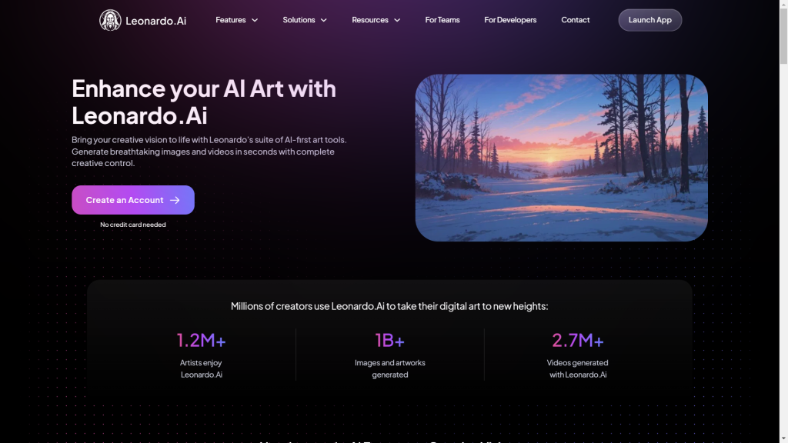Open the For Developers link

tap(510, 20)
